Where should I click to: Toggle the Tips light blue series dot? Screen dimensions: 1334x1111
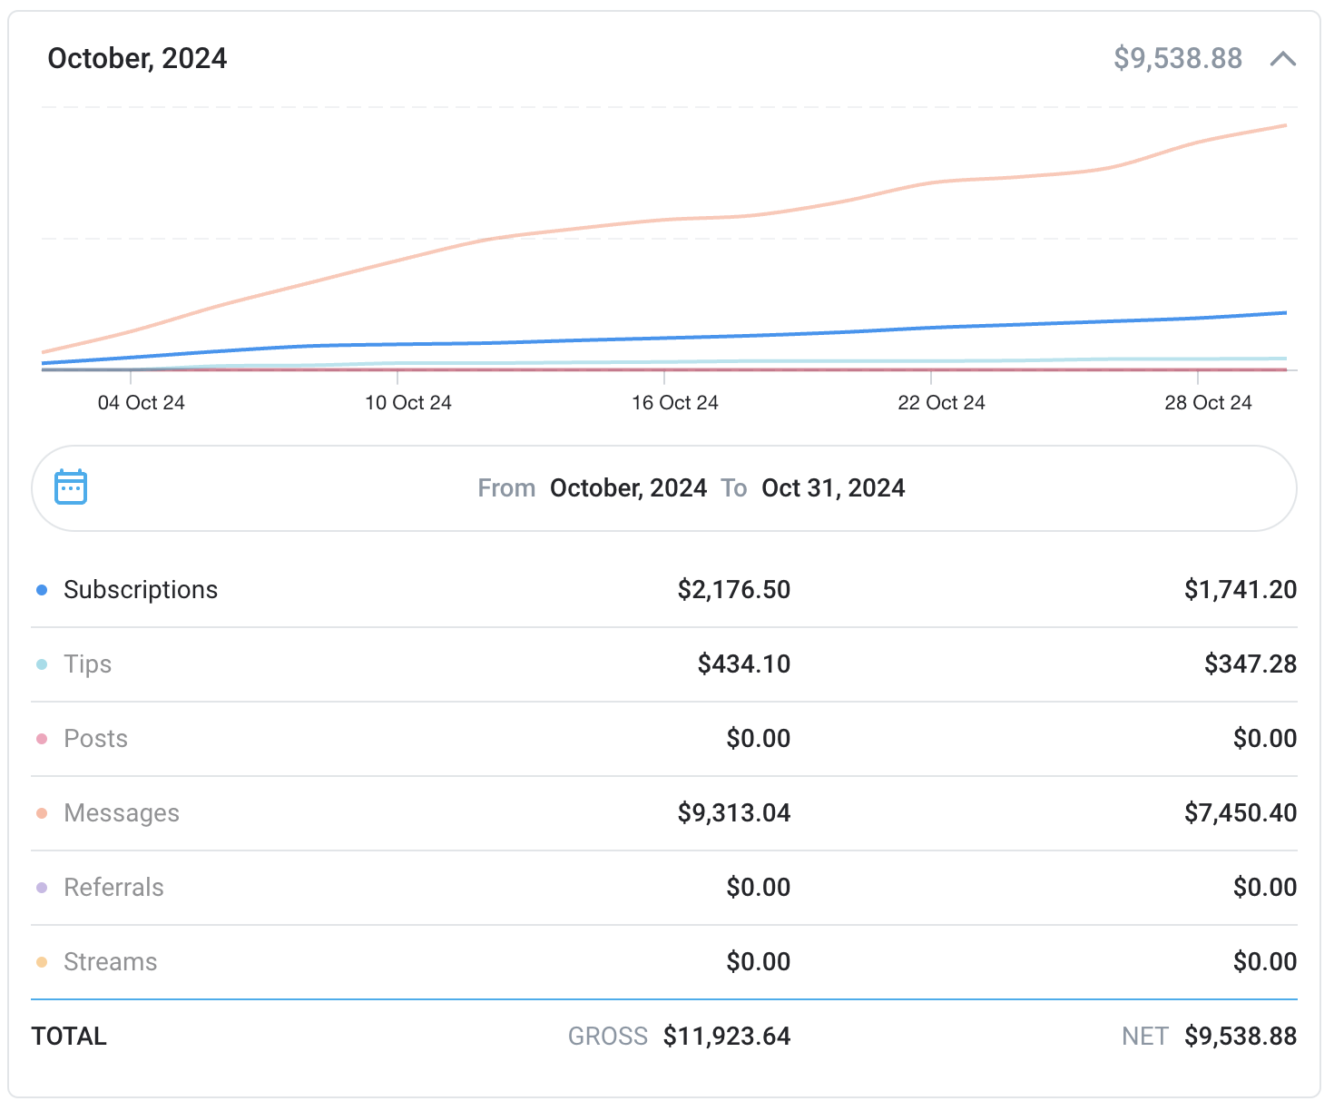[x=42, y=664]
